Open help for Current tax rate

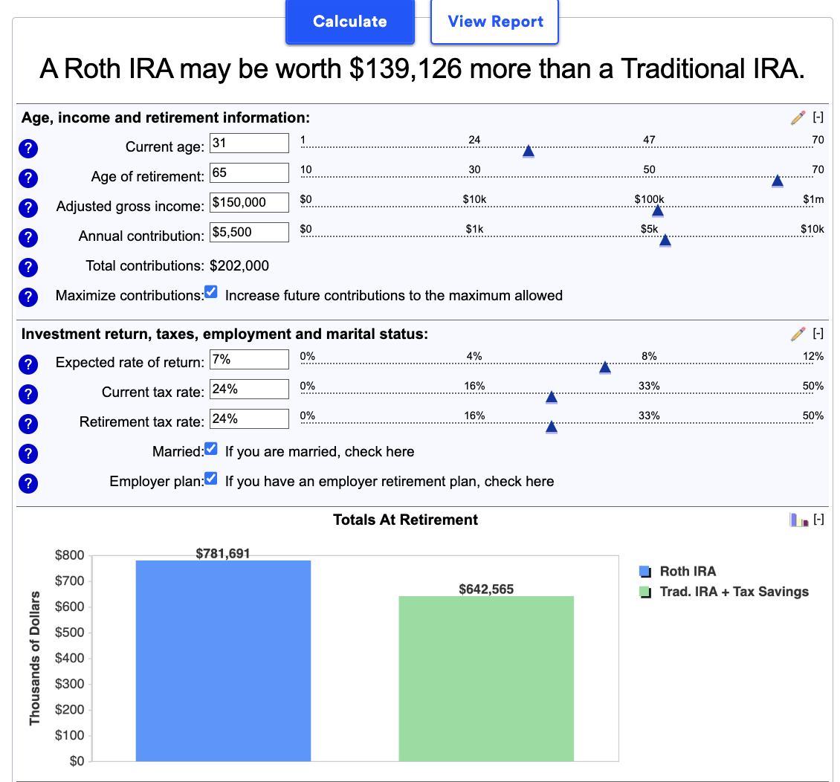[28, 394]
